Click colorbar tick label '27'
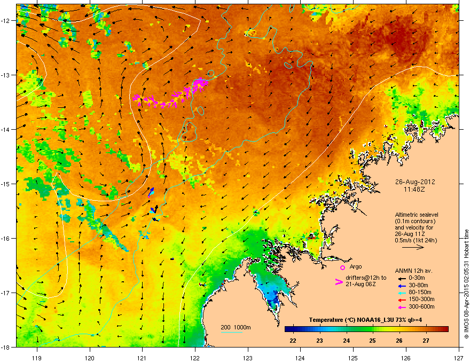 [426, 341]
